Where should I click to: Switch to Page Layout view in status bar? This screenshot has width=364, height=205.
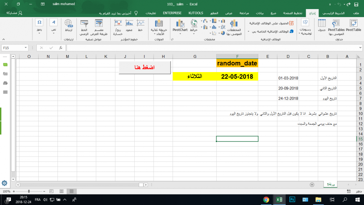[62, 191]
